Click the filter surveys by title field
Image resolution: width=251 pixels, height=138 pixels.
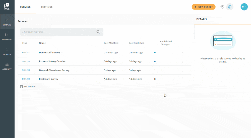point(58,32)
